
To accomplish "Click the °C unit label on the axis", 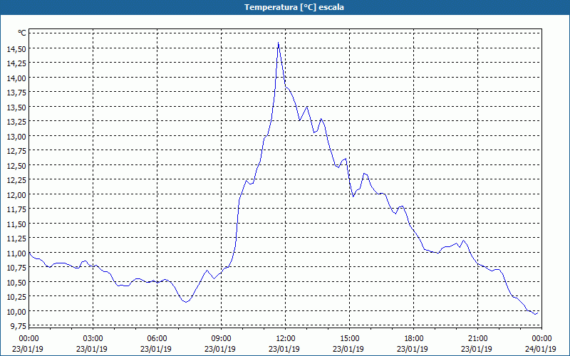I will (22, 33).
